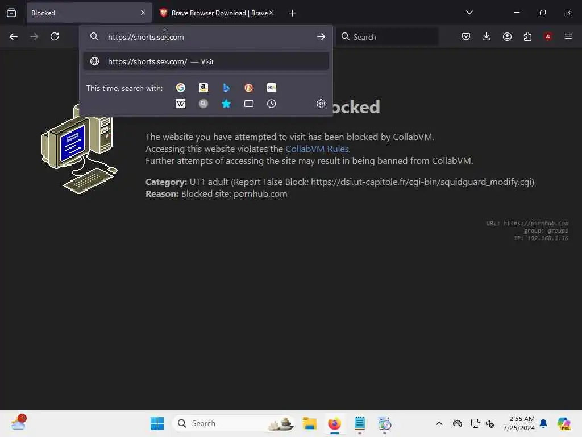Search this time with eBay
This screenshot has width=582, height=437.
coord(271,88)
